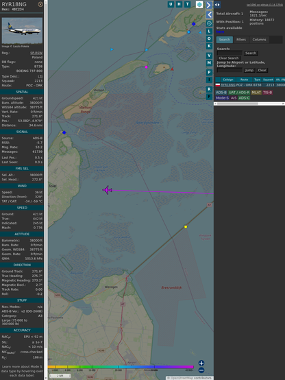Open the Ryanair aircraft photo thumbnail
The width and height of the screenshot is (285, 380).
pos(22,31)
